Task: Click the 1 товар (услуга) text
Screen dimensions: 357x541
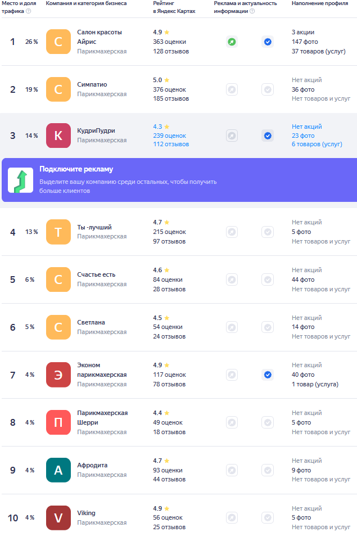Action: point(315,384)
